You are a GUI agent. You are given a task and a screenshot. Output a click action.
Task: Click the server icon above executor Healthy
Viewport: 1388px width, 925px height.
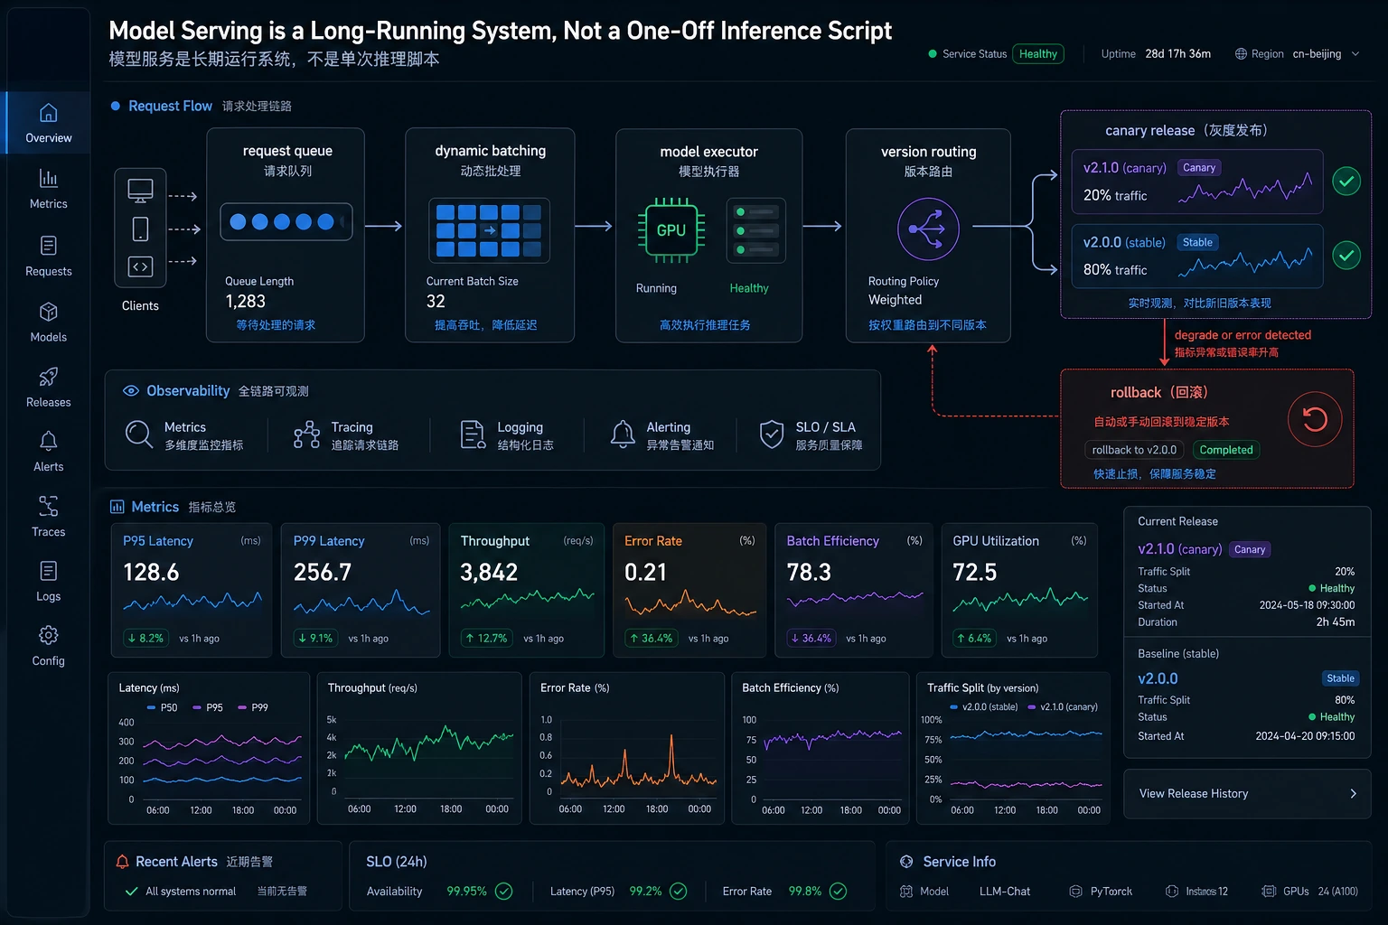tap(755, 230)
